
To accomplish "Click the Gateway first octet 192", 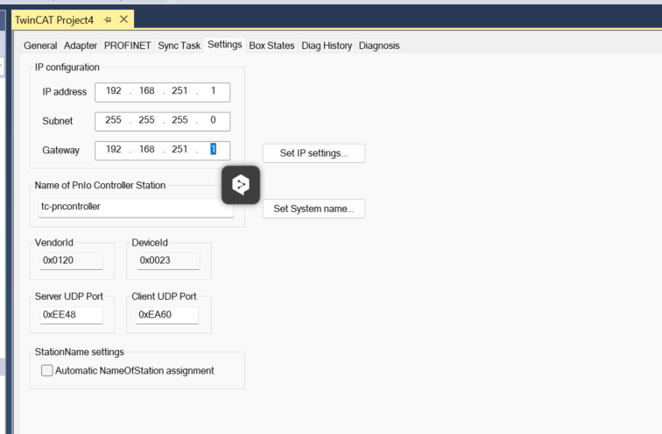I will [114, 149].
